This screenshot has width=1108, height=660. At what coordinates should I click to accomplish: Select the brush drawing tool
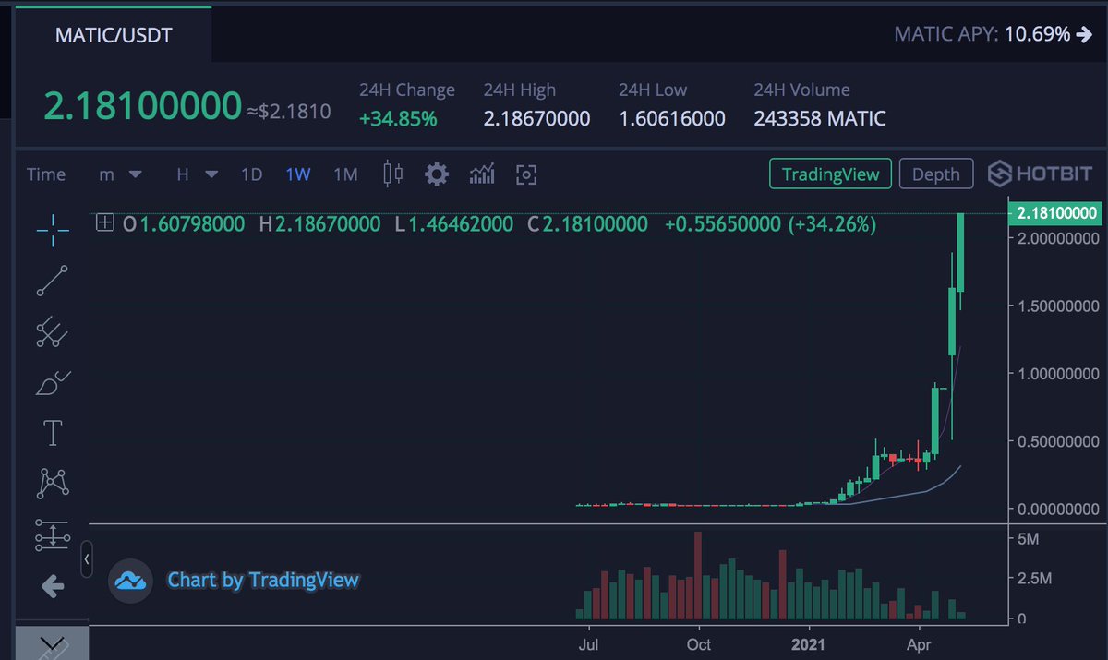pos(53,381)
